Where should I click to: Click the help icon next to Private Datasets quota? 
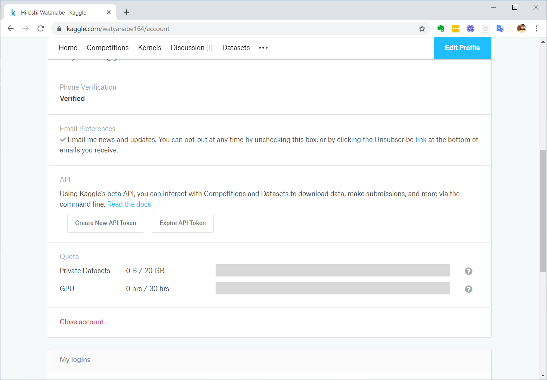coord(469,271)
